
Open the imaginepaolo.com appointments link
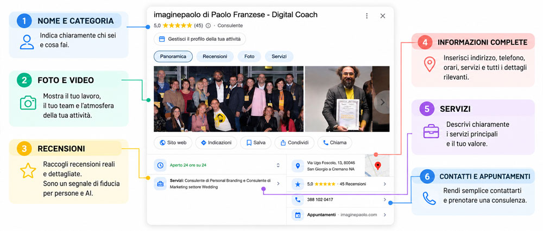click(359, 215)
